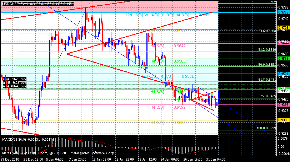This screenshot has height=162, width=290.
Task: Click the 0.9375 price axis value
Action: (x=283, y=111)
